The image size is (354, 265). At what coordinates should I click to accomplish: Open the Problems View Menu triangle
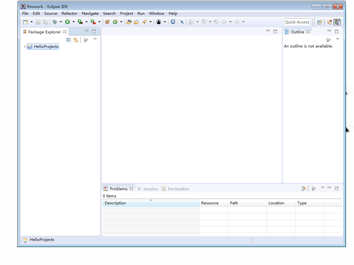(323, 188)
